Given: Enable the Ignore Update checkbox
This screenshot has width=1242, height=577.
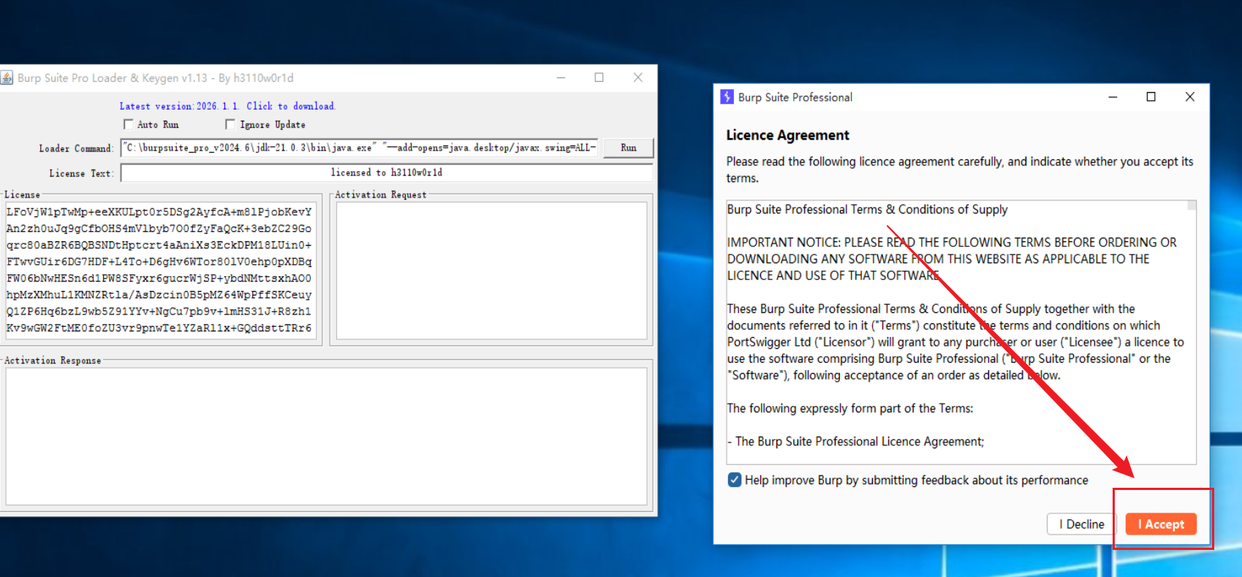Looking at the screenshot, I should pos(230,124).
